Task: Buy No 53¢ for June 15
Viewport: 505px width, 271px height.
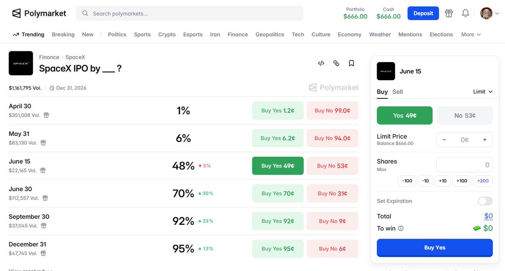Action: [x=332, y=166]
